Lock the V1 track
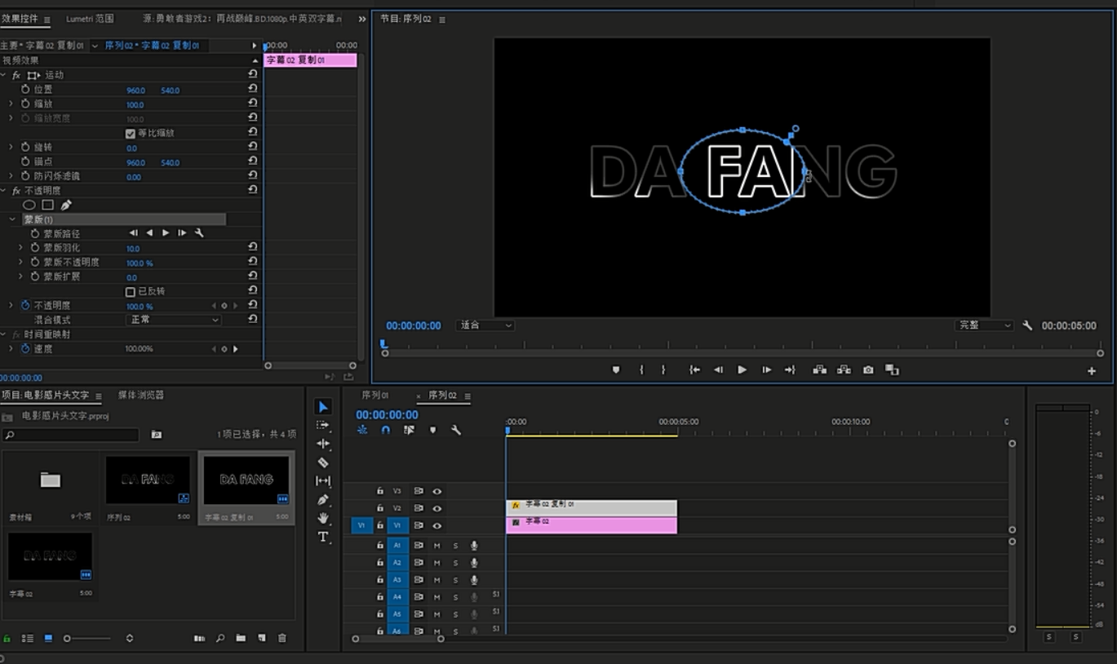 [379, 525]
